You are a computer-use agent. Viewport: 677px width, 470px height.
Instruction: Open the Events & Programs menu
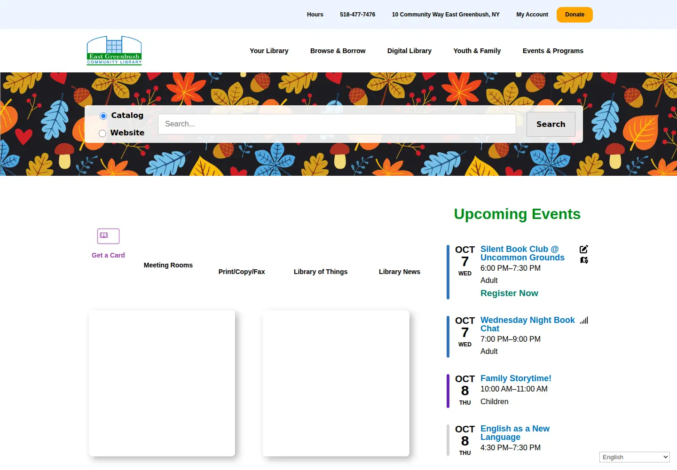coord(553,51)
